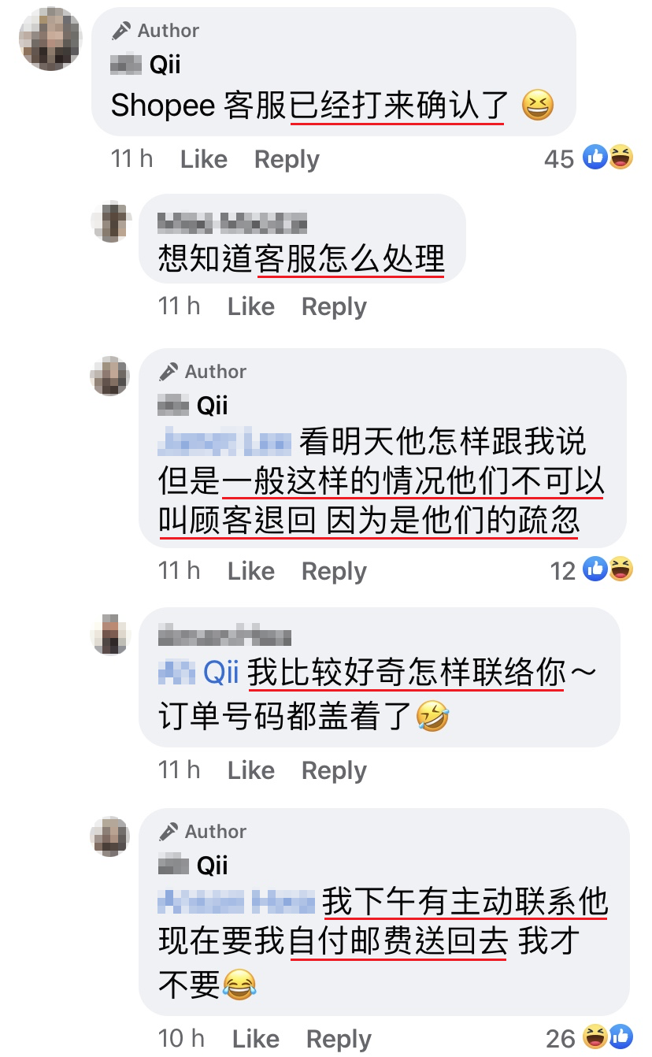Reply to the last comment posted 10 h ago

click(339, 1038)
